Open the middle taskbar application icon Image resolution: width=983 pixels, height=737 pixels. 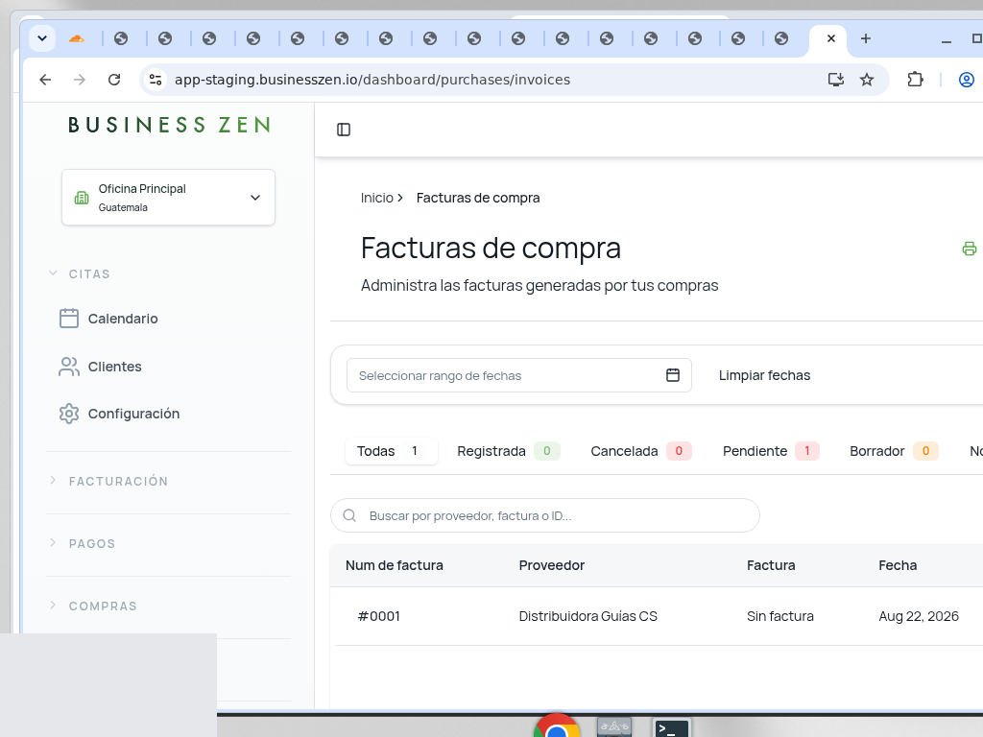coord(614,727)
